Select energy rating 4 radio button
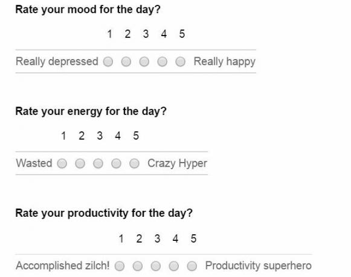The width and height of the screenshot is (351, 277). [x=116, y=163]
